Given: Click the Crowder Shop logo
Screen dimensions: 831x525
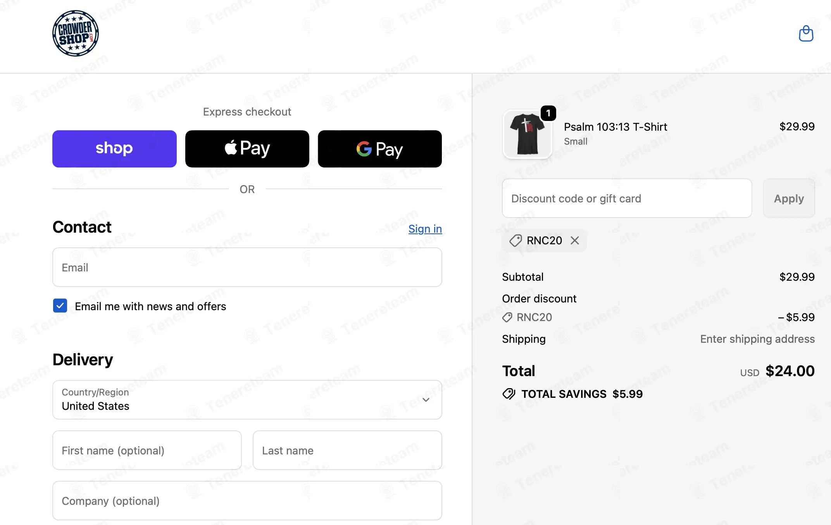Looking at the screenshot, I should pyautogui.click(x=76, y=33).
